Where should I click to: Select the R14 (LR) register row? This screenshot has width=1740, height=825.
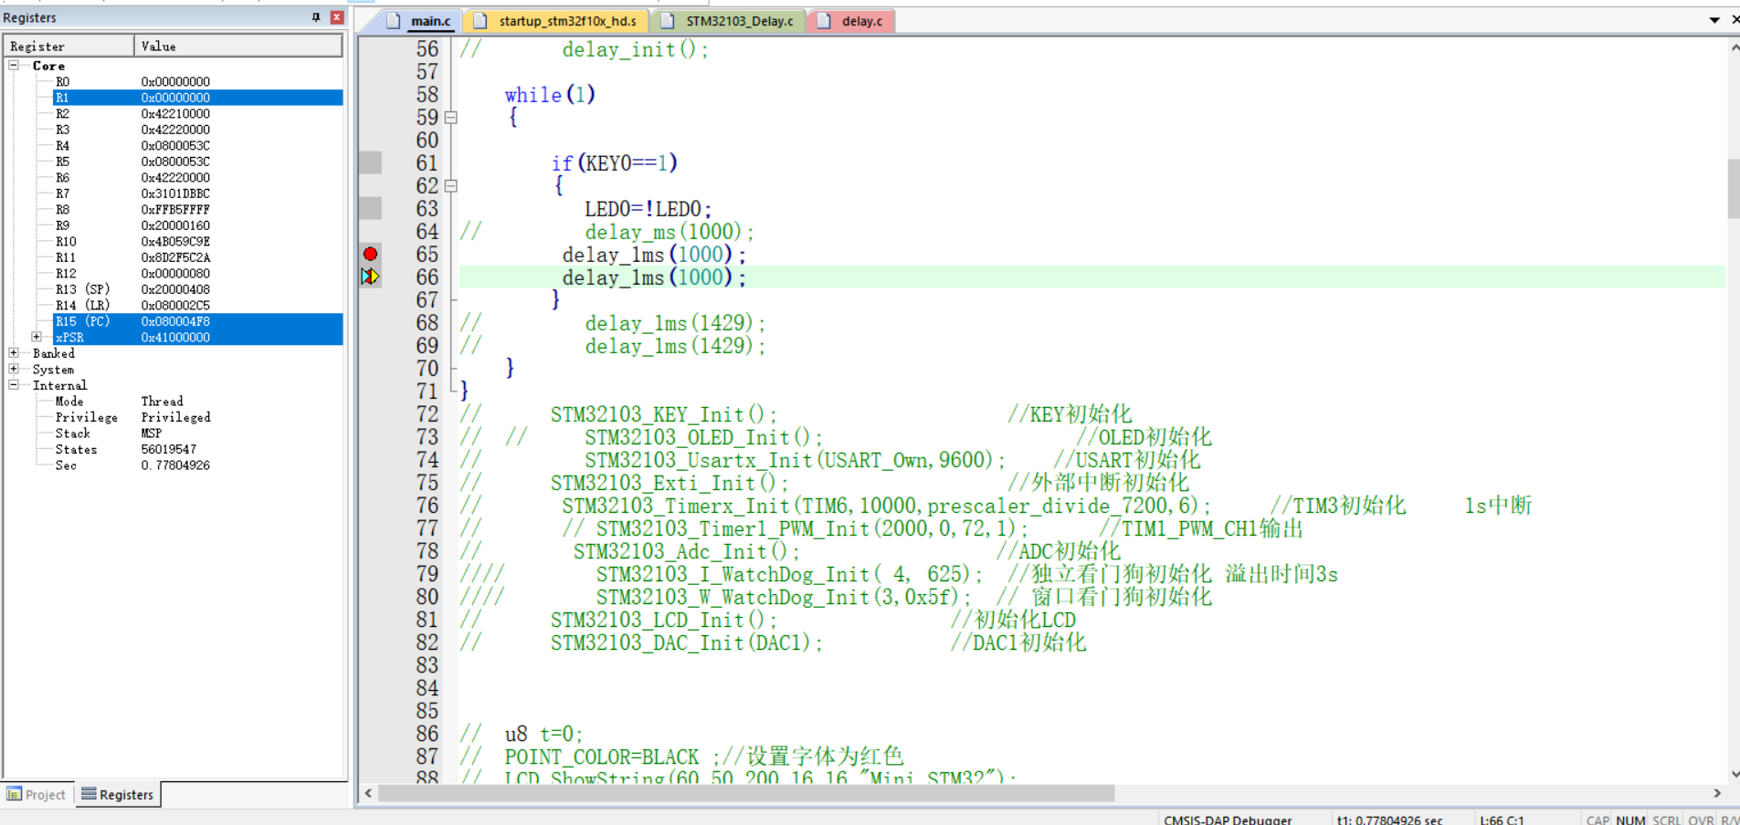pos(197,306)
